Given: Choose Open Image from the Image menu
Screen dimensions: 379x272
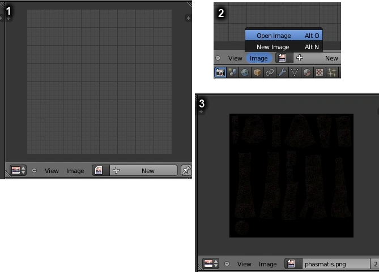Looking at the screenshot, I should [284, 36].
